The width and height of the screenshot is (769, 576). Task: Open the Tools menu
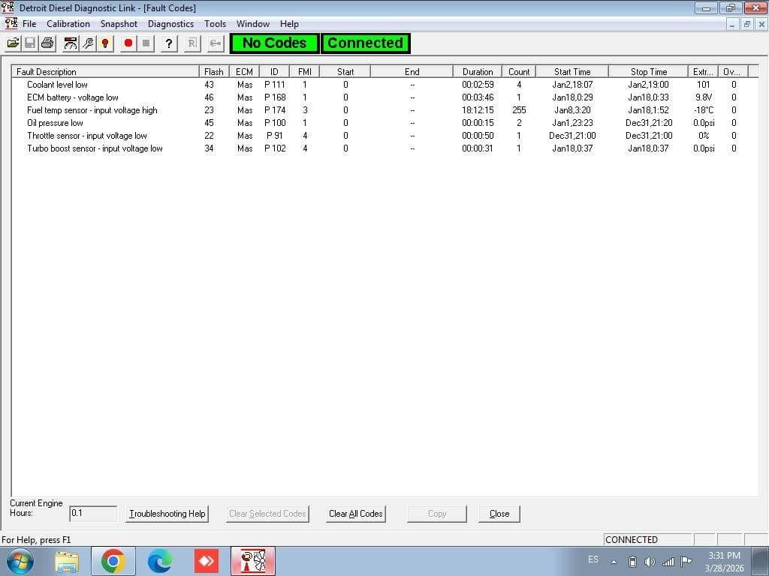[x=215, y=24]
